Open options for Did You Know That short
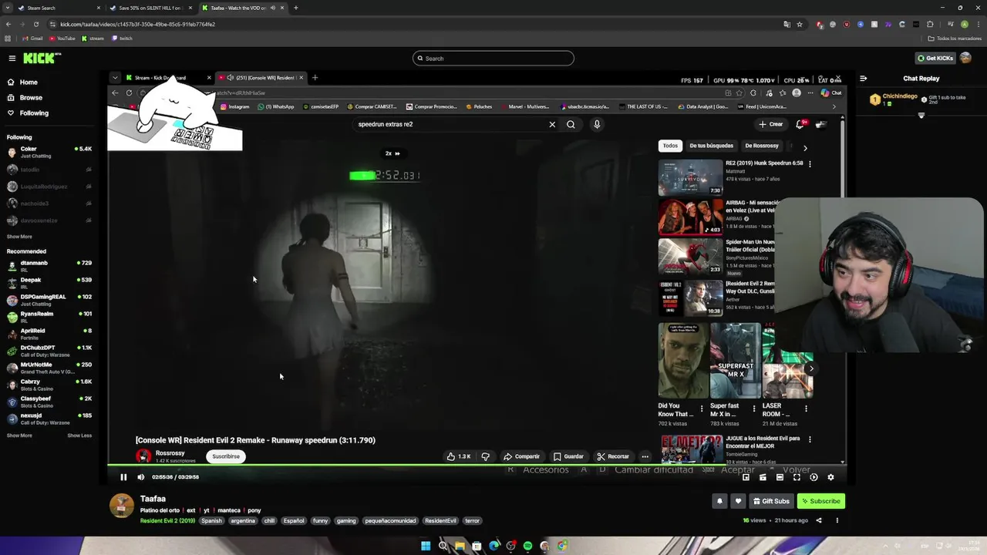The image size is (987, 555). pyautogui.click(x=702, y=409)
